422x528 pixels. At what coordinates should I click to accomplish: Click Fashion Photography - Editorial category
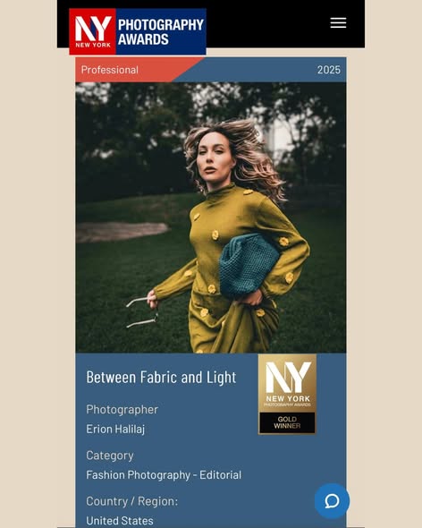click(164, 475)
